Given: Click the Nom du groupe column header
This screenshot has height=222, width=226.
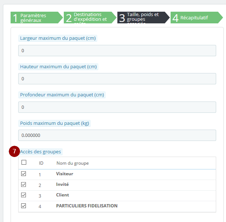Looking at the screenshot, I should (73, 163).
